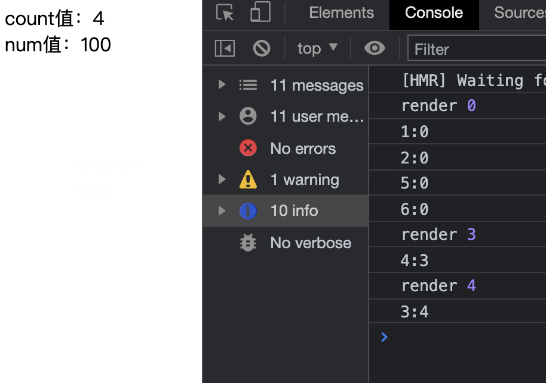Image resolution: width=546 pixels, height=383 pixels.
Task: Select the '3:4' log entry
Action: click(458, 311)
